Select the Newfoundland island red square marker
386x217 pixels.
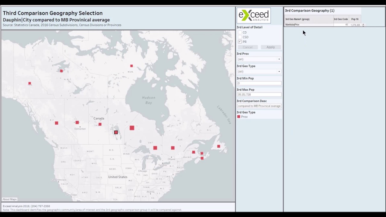[x=219, y=146]
